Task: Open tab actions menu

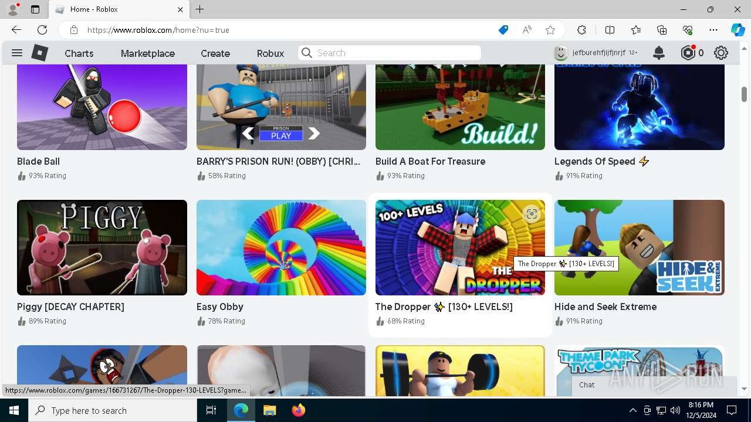Action: (35, 9)
